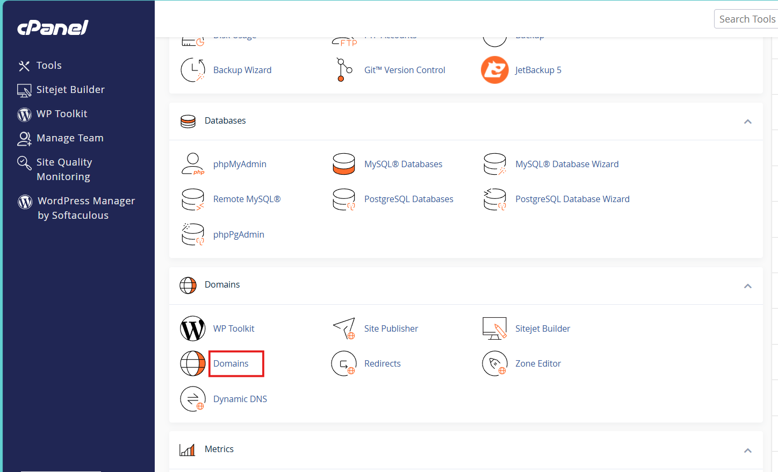Click the Zone Editor icon
This screenshot has height=472, width=778.
495,363
